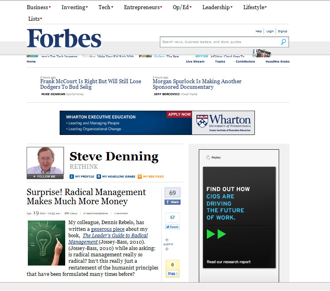Click the Digg button
Image resolution: width=330 pixels, height=291 pixels.
click(173, 273)
